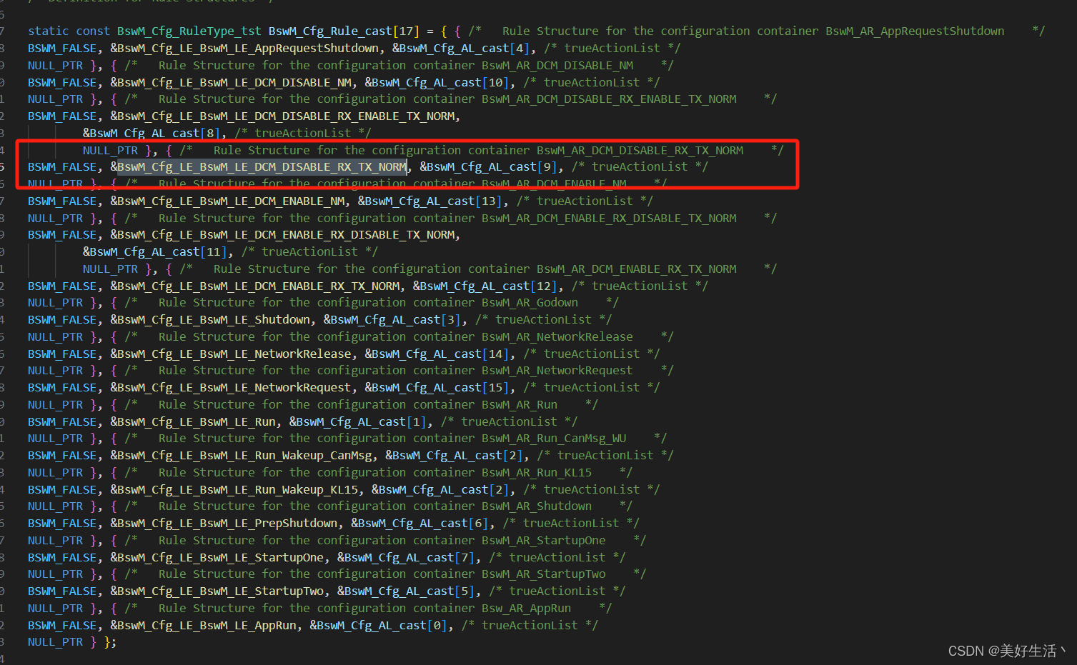Click BswM_AR_AppRequestShutdown in the first comment
Screen dimensions: 1077x665
(915, 31)
